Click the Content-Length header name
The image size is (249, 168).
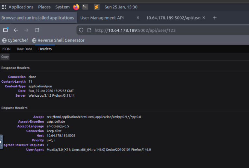coord(14,82)
